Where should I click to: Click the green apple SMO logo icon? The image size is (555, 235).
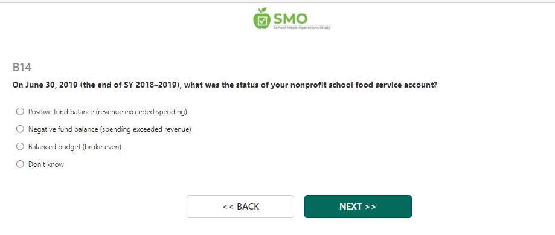point(262,18)
